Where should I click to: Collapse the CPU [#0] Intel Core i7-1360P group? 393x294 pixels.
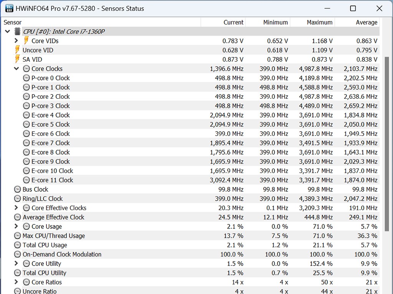click(x=7, y=31)
